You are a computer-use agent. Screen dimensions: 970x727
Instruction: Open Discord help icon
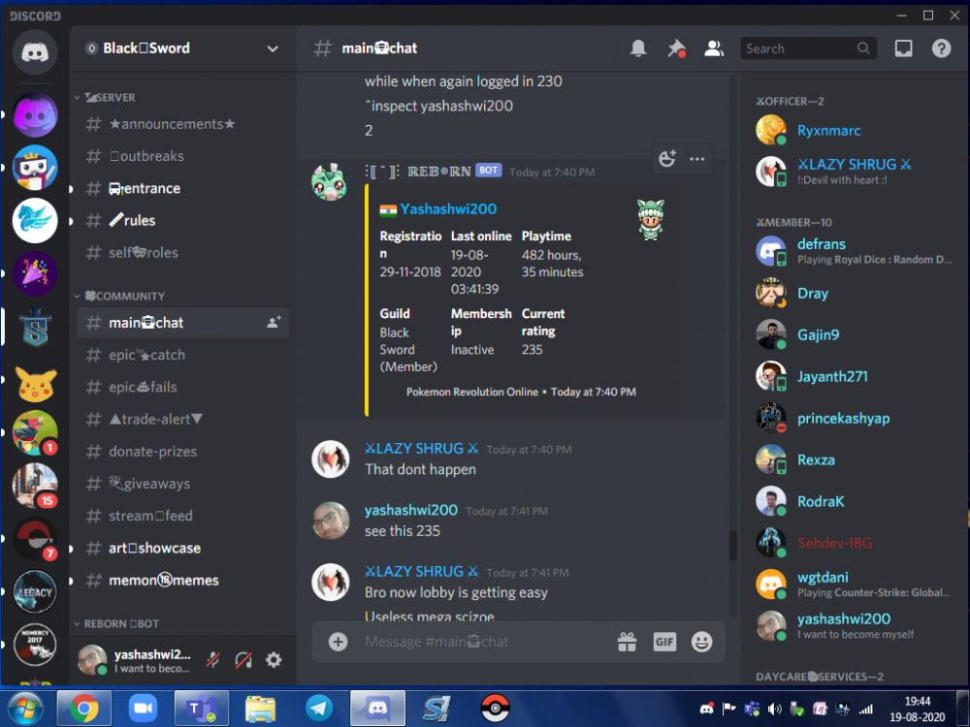[941, 48]
